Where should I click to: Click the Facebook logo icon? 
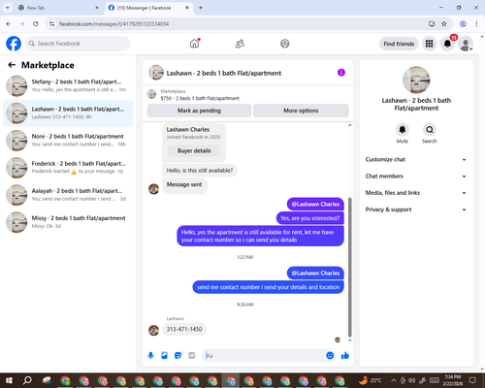[x=14, y=44]
